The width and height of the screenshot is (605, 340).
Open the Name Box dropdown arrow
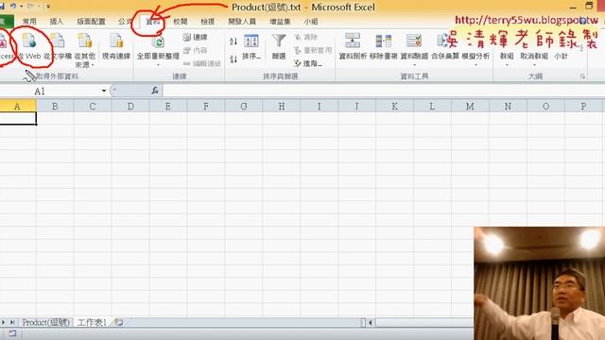click(104, 91)
